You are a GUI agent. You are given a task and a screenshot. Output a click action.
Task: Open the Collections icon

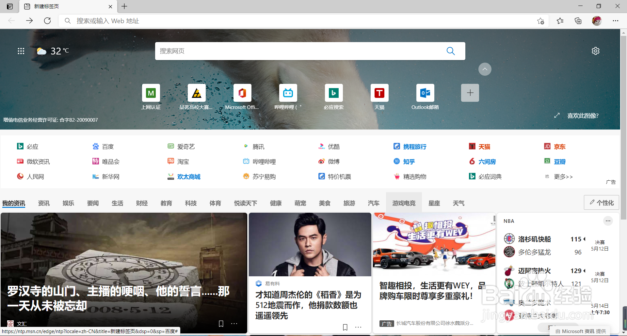578,21
